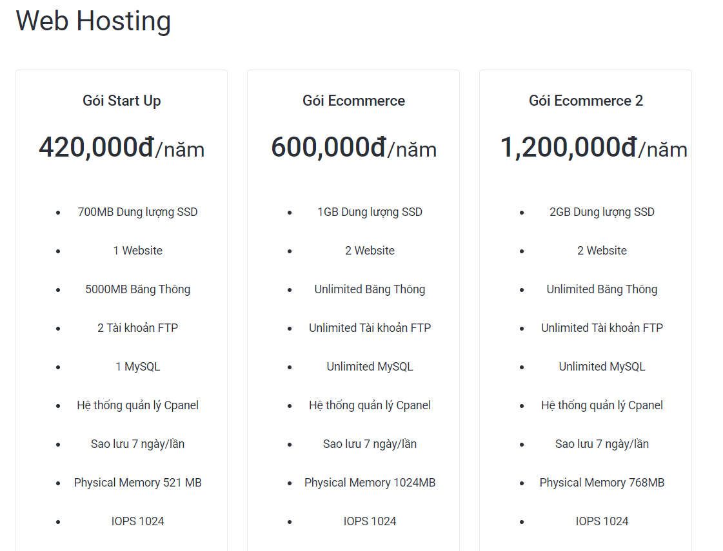Click 2GB Dung lượng SSD feature item

tap(602, 211)
